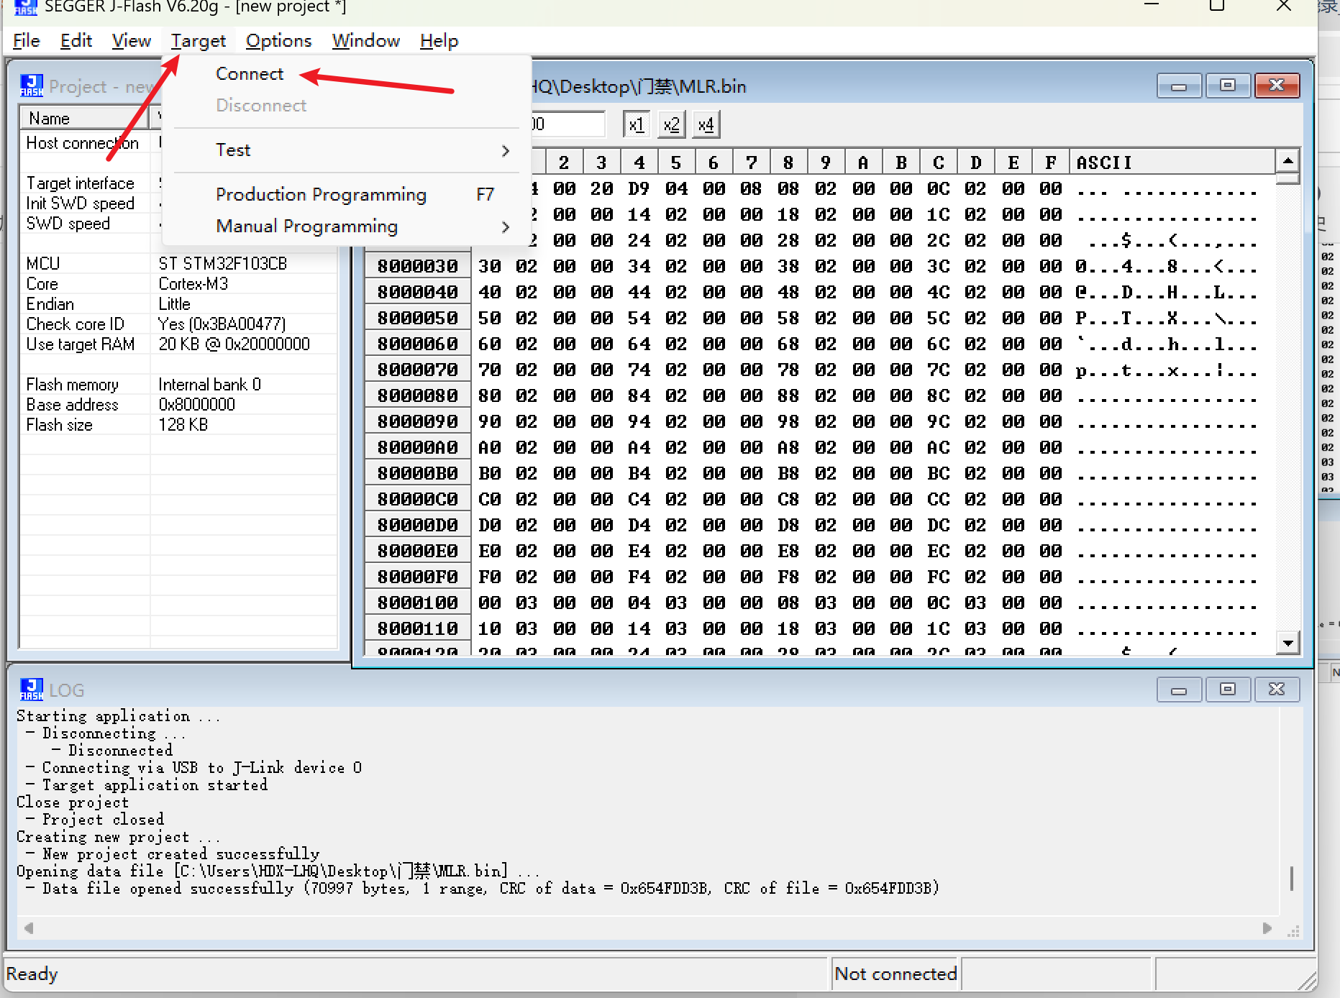The width and height of the screenshot is (1340, 998).
Task: Click address row 8000040
Action: point(418,293)
